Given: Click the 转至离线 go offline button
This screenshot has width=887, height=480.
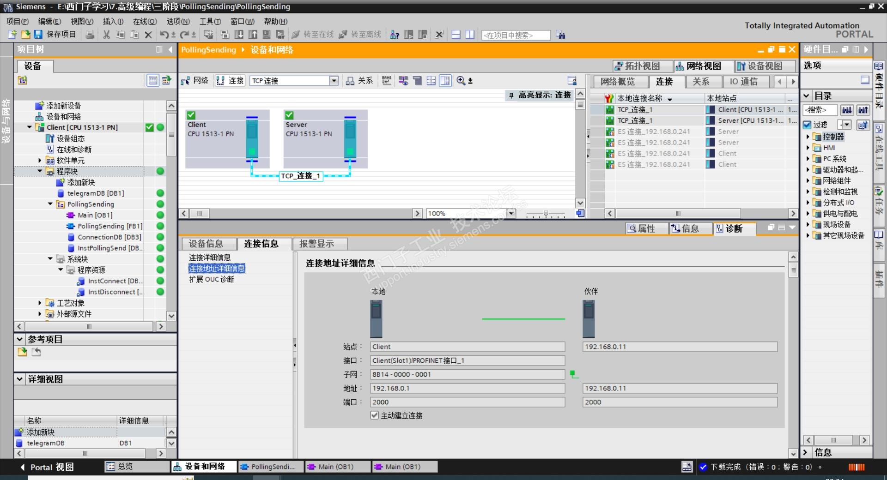Looking at the screenshot, I should coord(360,35).
